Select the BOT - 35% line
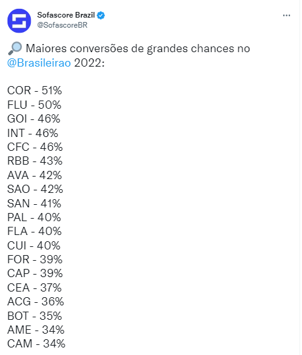This screenshot has width=302, height=355. (x=35, y=316)
